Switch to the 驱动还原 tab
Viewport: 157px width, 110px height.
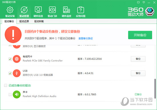[x=24, y=21]
